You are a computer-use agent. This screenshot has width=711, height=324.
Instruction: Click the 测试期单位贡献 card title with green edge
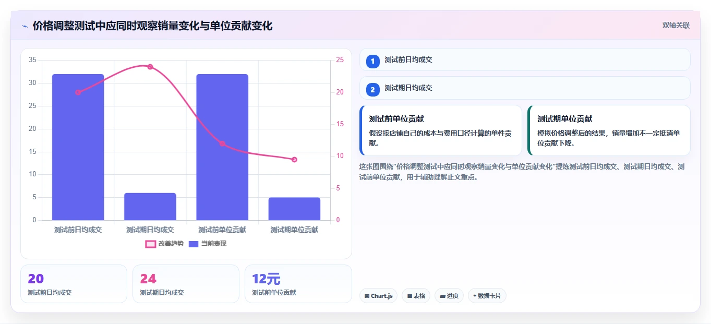(x=565, y=119)
